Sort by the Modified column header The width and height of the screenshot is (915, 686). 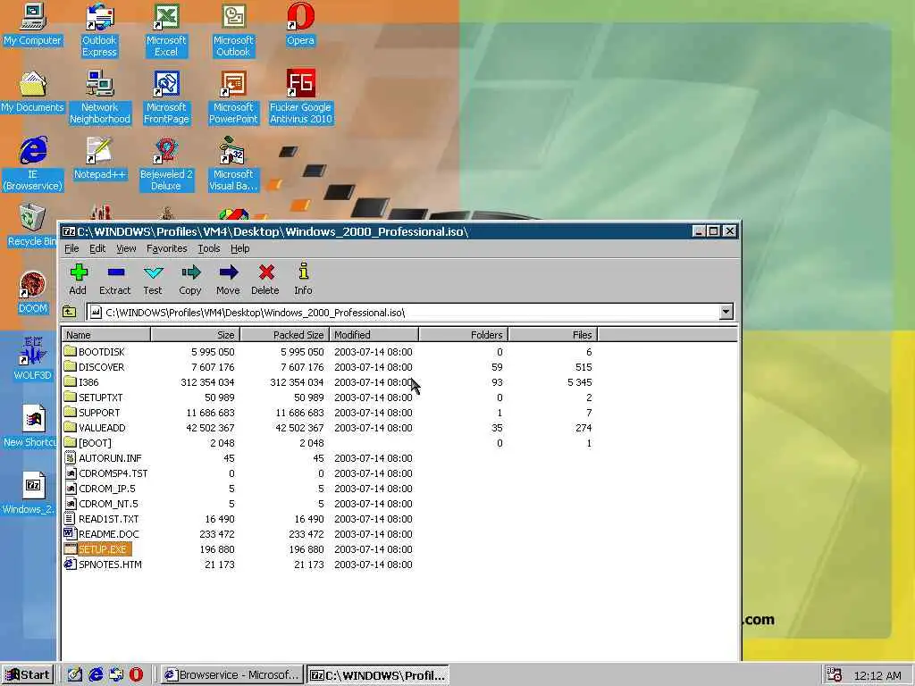[374, 335]
